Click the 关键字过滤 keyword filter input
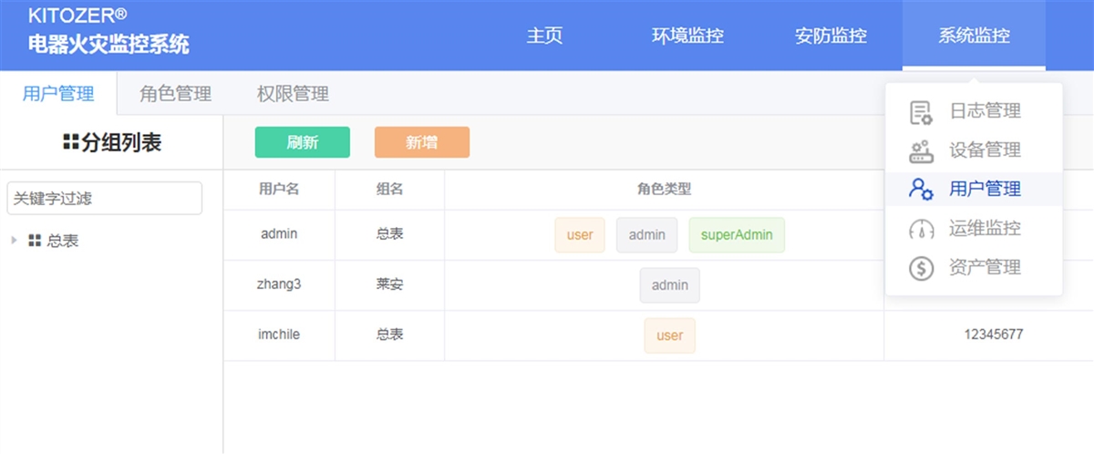This screenshot has width=1094, height=454. [104, 198]
